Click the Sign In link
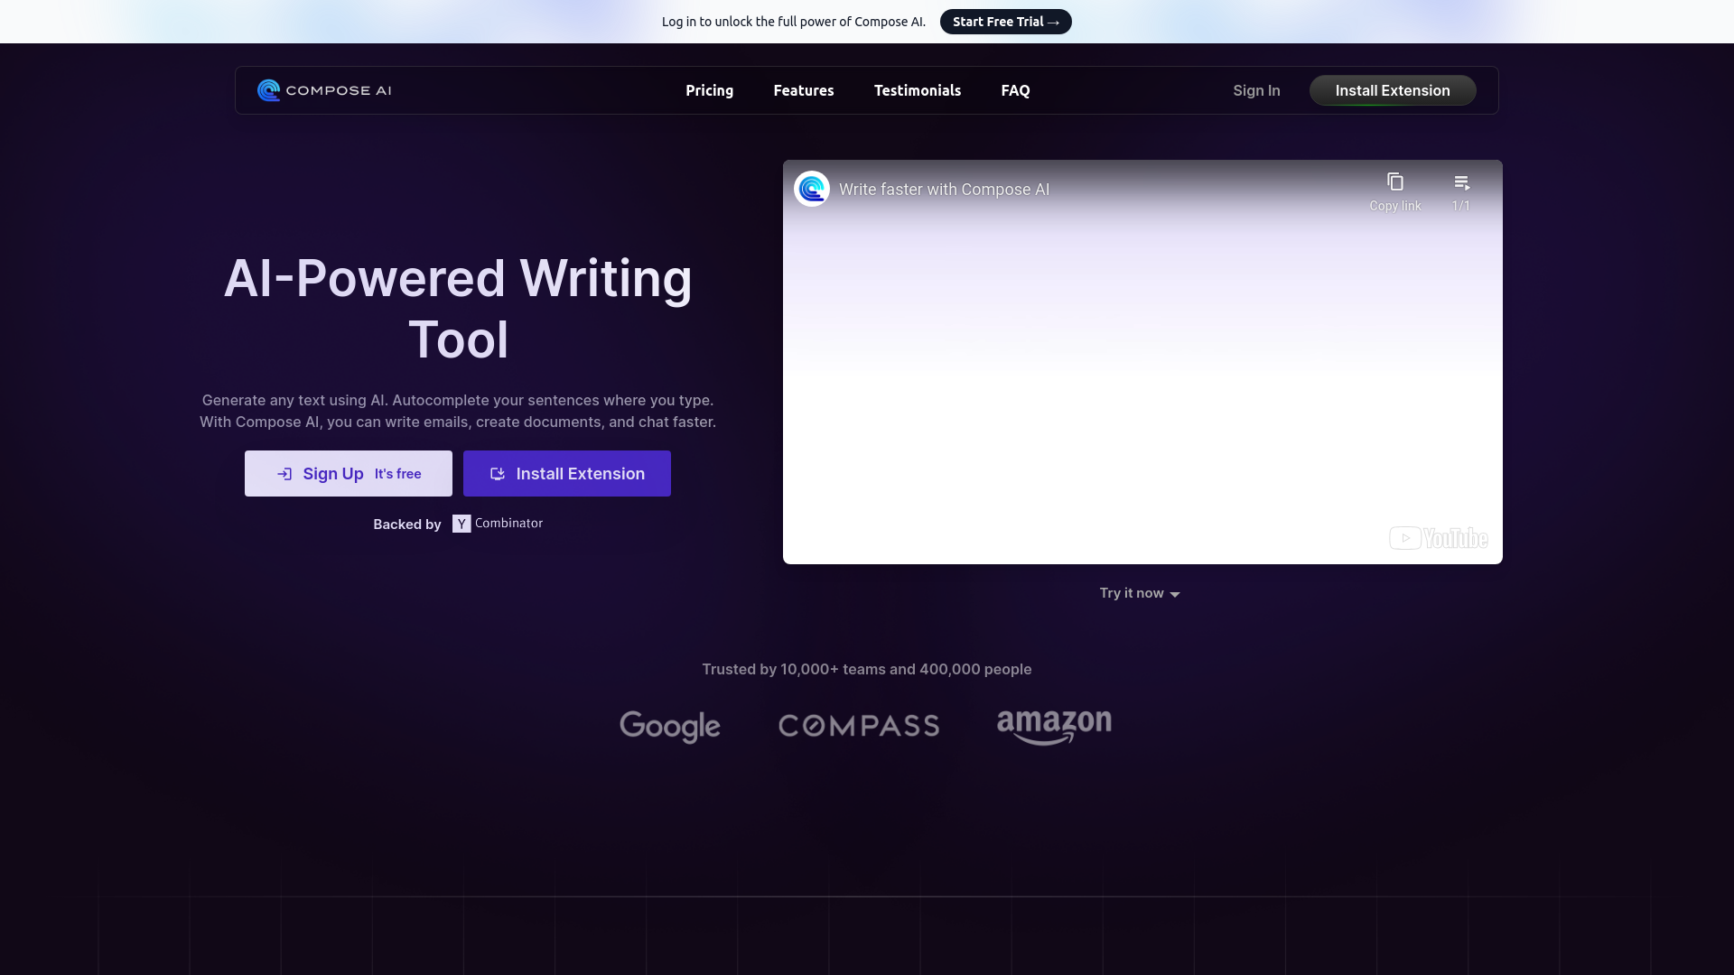 [x=1255, y=90]
